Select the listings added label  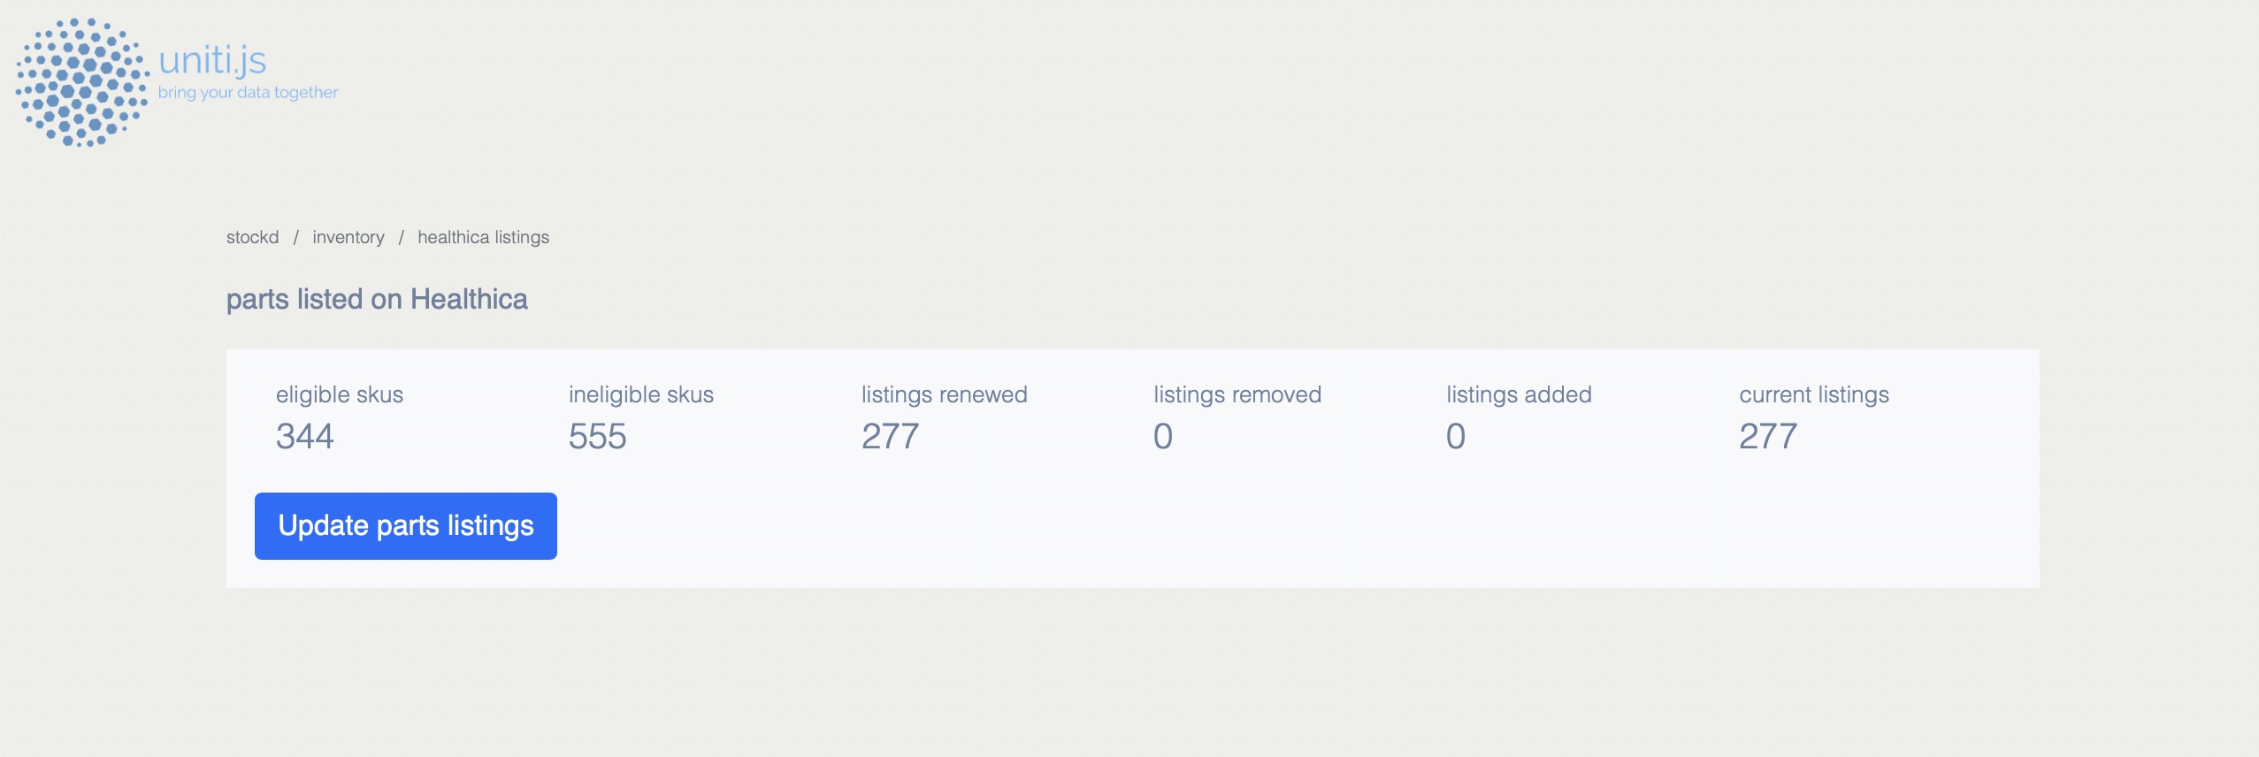coord(1520,394)
